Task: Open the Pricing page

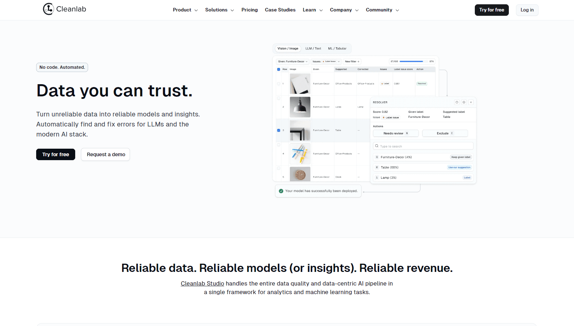Action: click(250, 10)
